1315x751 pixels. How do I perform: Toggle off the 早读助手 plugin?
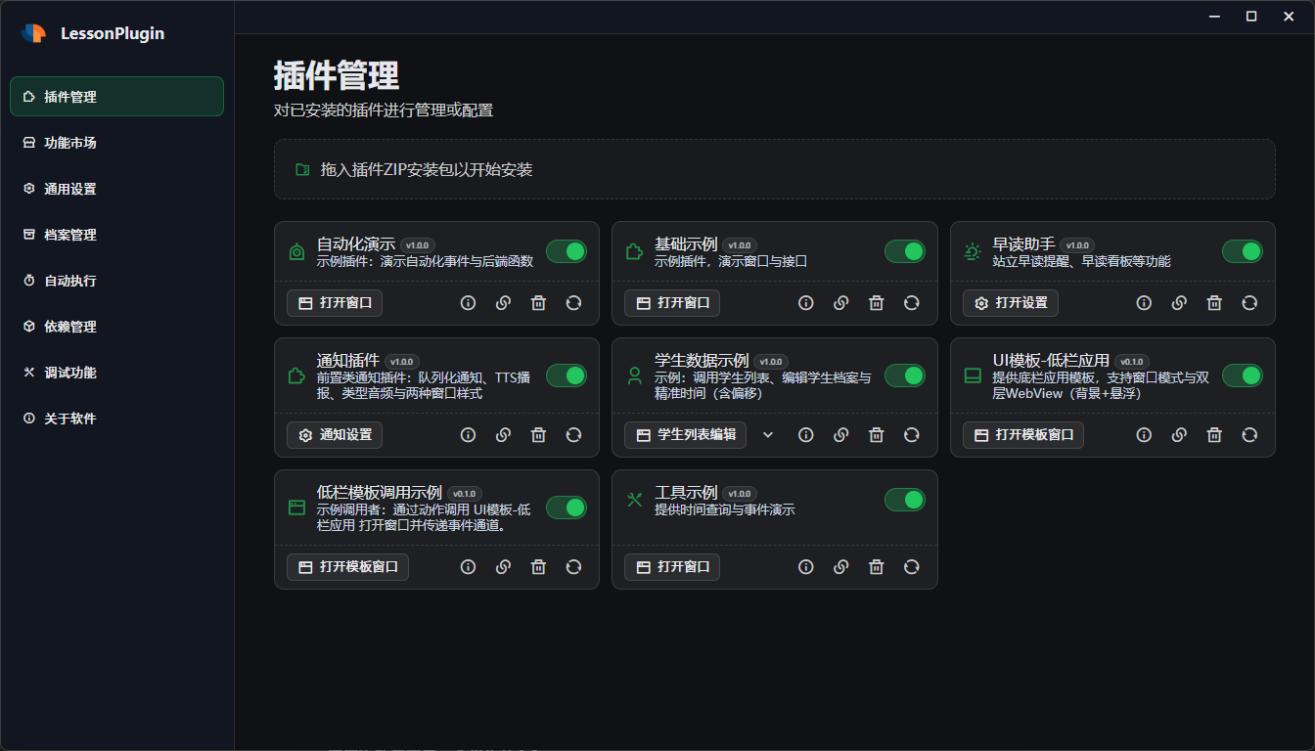[1243, 251]
